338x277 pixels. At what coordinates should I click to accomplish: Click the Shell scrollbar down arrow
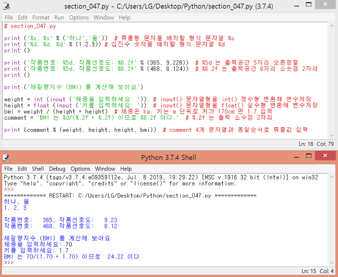[331, 263]
